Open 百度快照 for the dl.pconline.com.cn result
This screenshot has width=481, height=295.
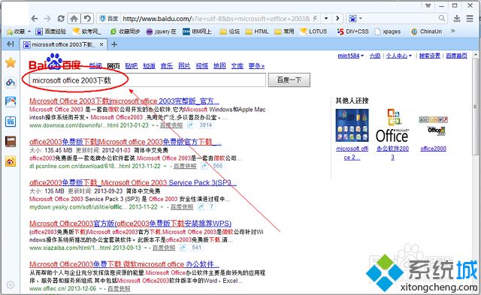185,166
